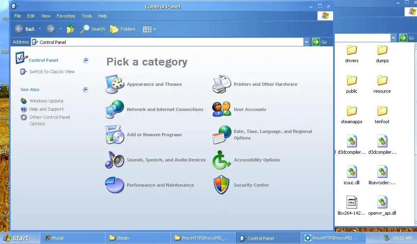Open Help and Support link
The width and height of the screenshot is (417, 244).
tap(46, 109)
